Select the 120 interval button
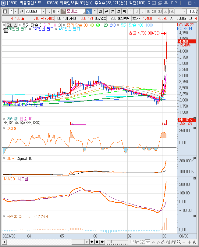 tap(171, 11)
